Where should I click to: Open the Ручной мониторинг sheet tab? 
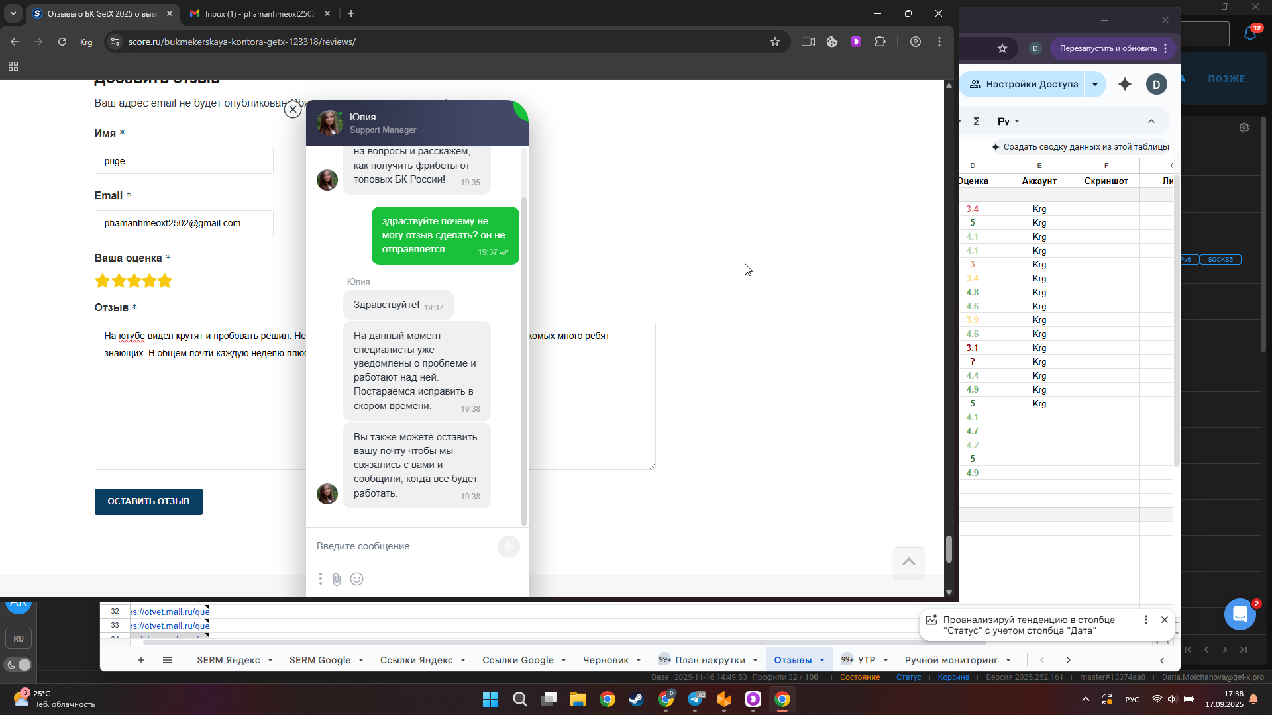(951, 660)
